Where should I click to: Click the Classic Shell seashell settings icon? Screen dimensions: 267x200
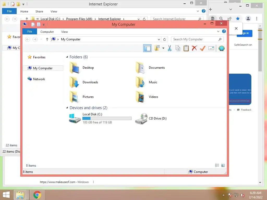pos(221,48)
